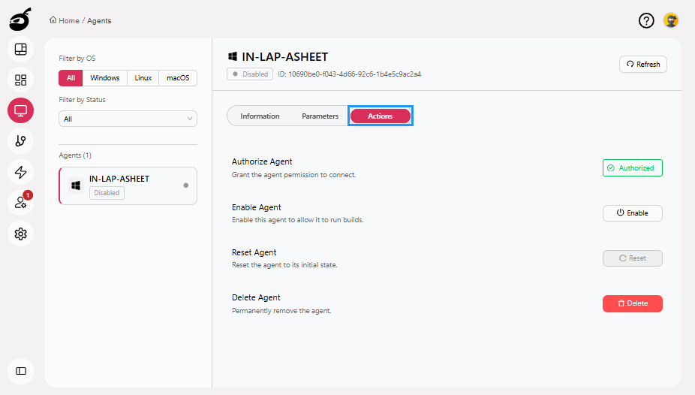Switch to the Information tab
695x395 pixels.
click(x=260, y=116)
